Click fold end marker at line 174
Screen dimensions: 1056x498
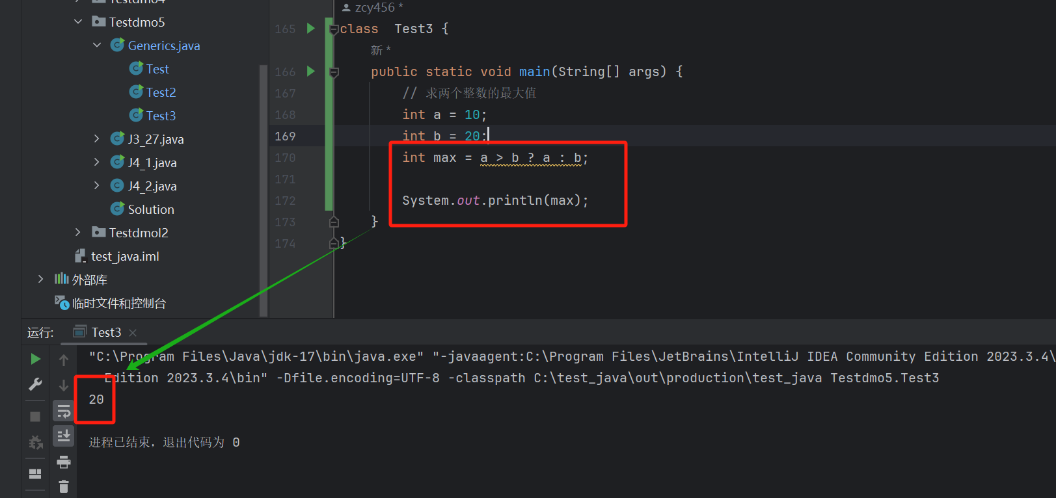[x=334, y=243]
